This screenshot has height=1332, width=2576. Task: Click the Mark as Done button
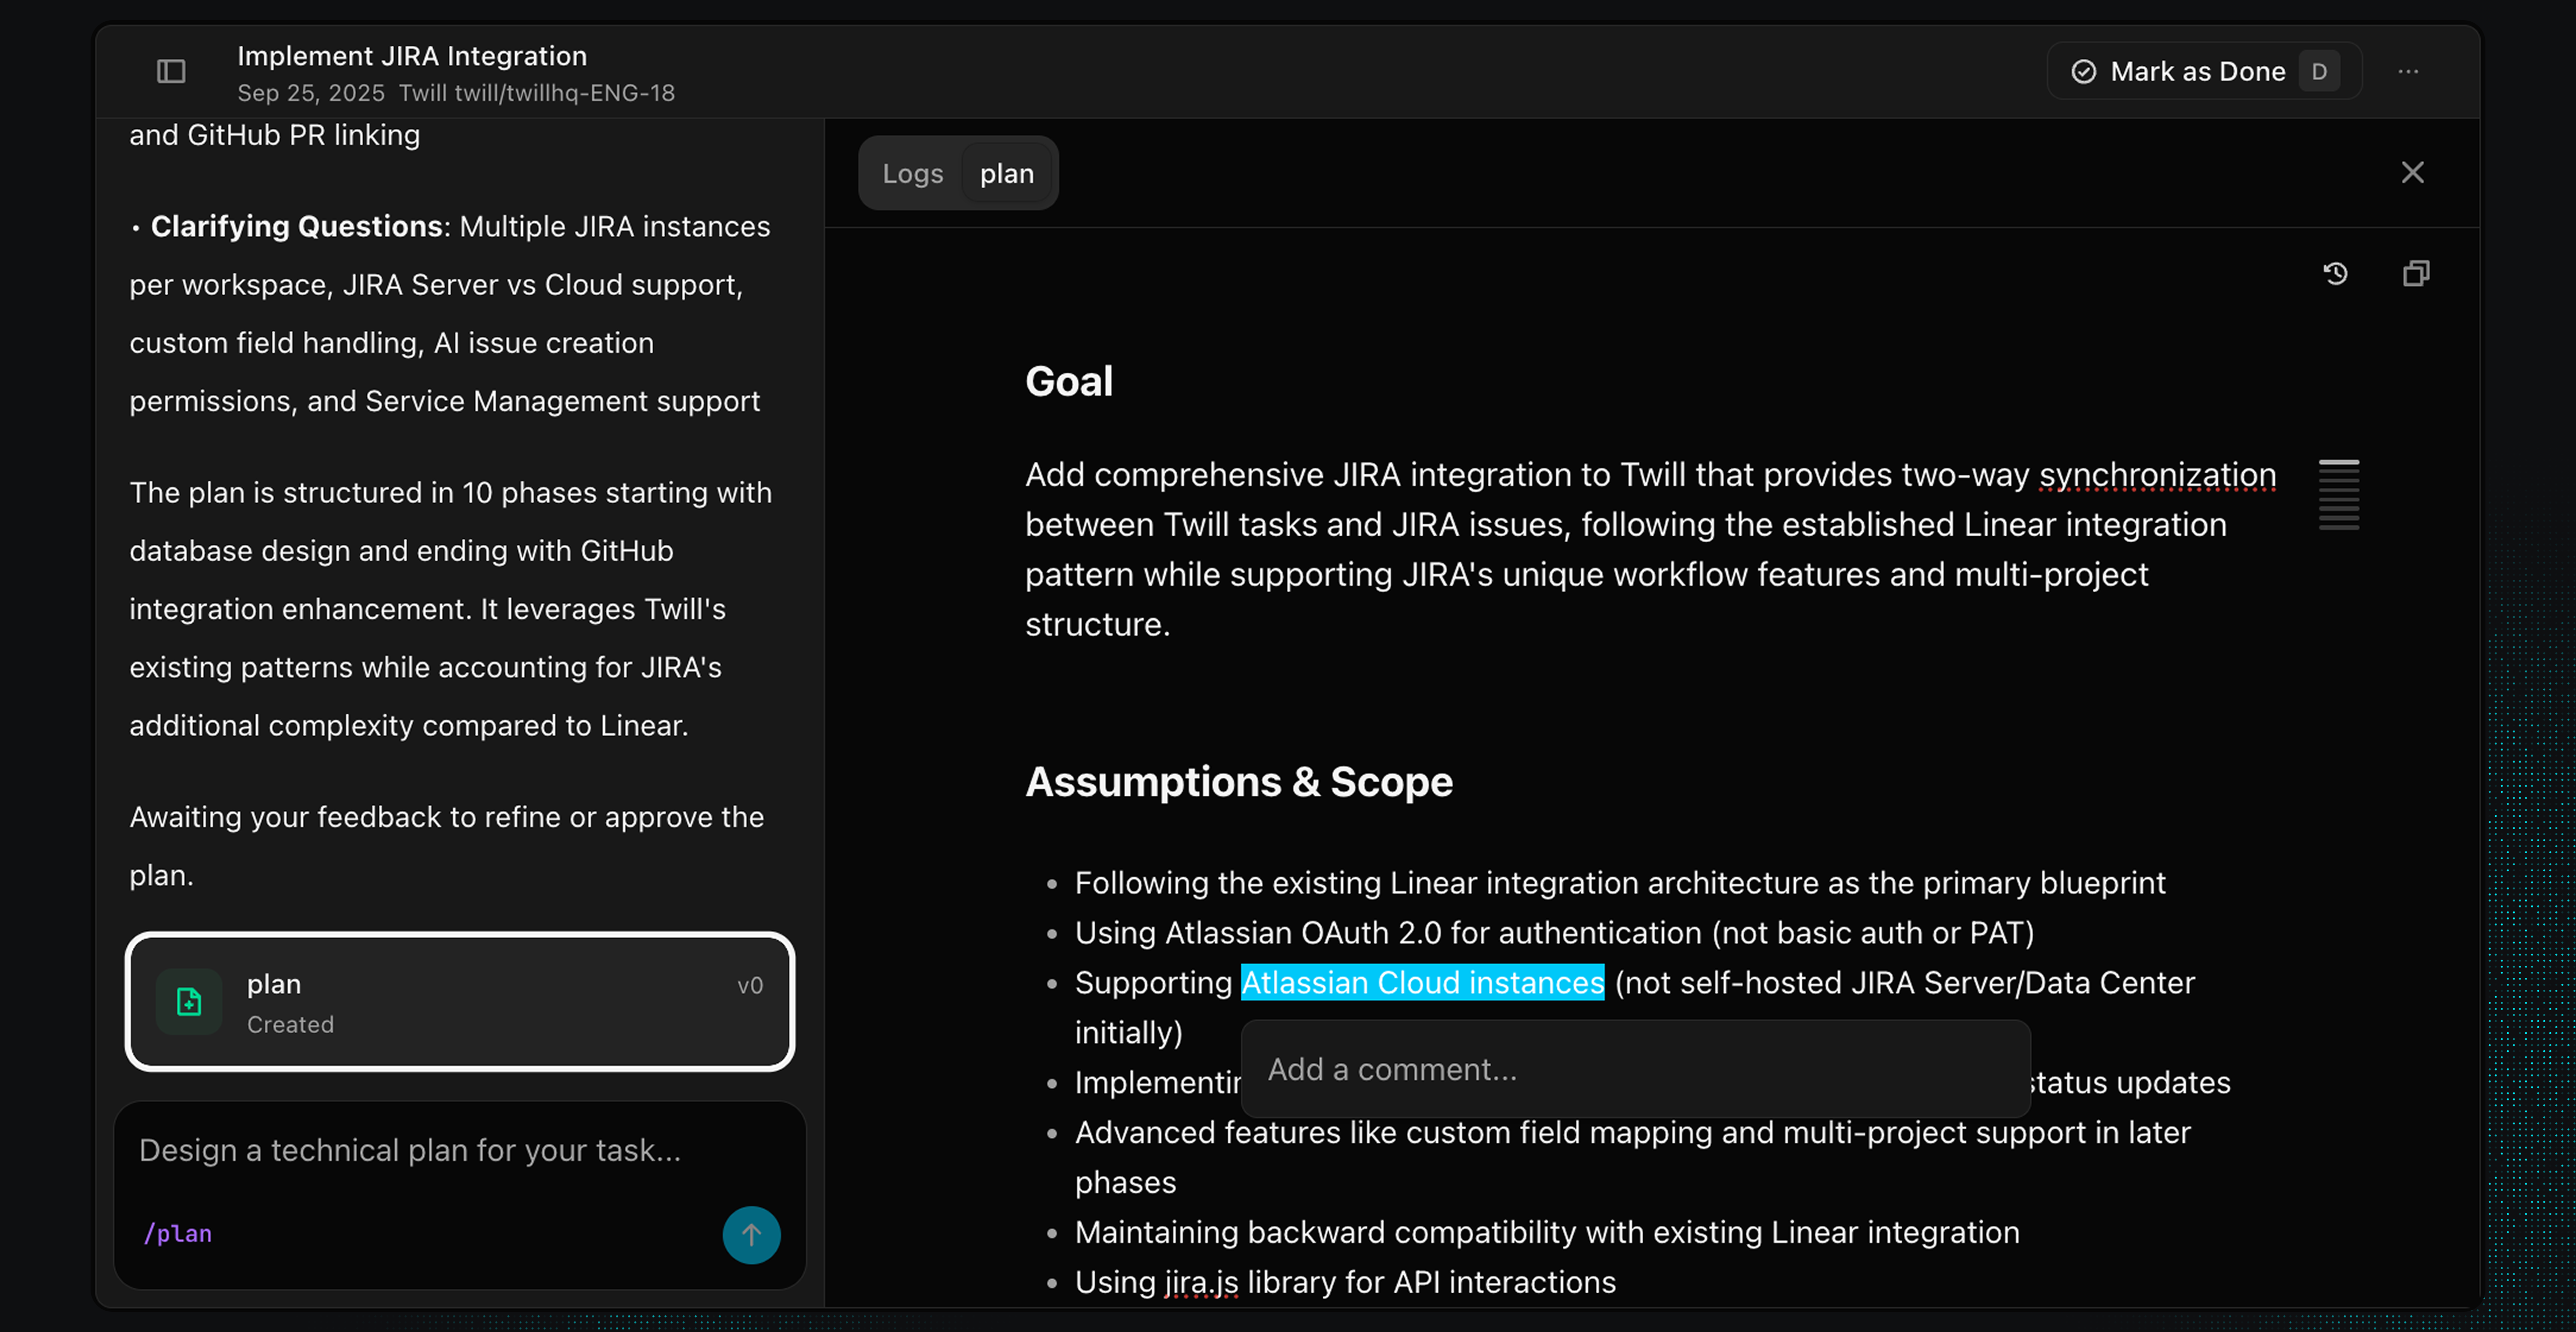click(x=2197, y=71)
